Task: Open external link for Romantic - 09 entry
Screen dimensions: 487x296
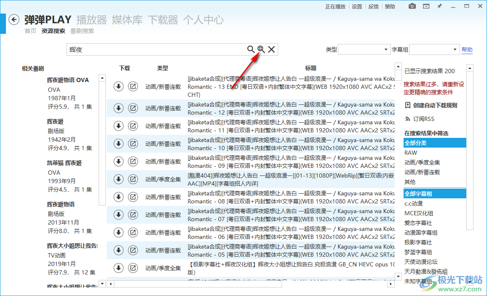Action: coord(133,162)
